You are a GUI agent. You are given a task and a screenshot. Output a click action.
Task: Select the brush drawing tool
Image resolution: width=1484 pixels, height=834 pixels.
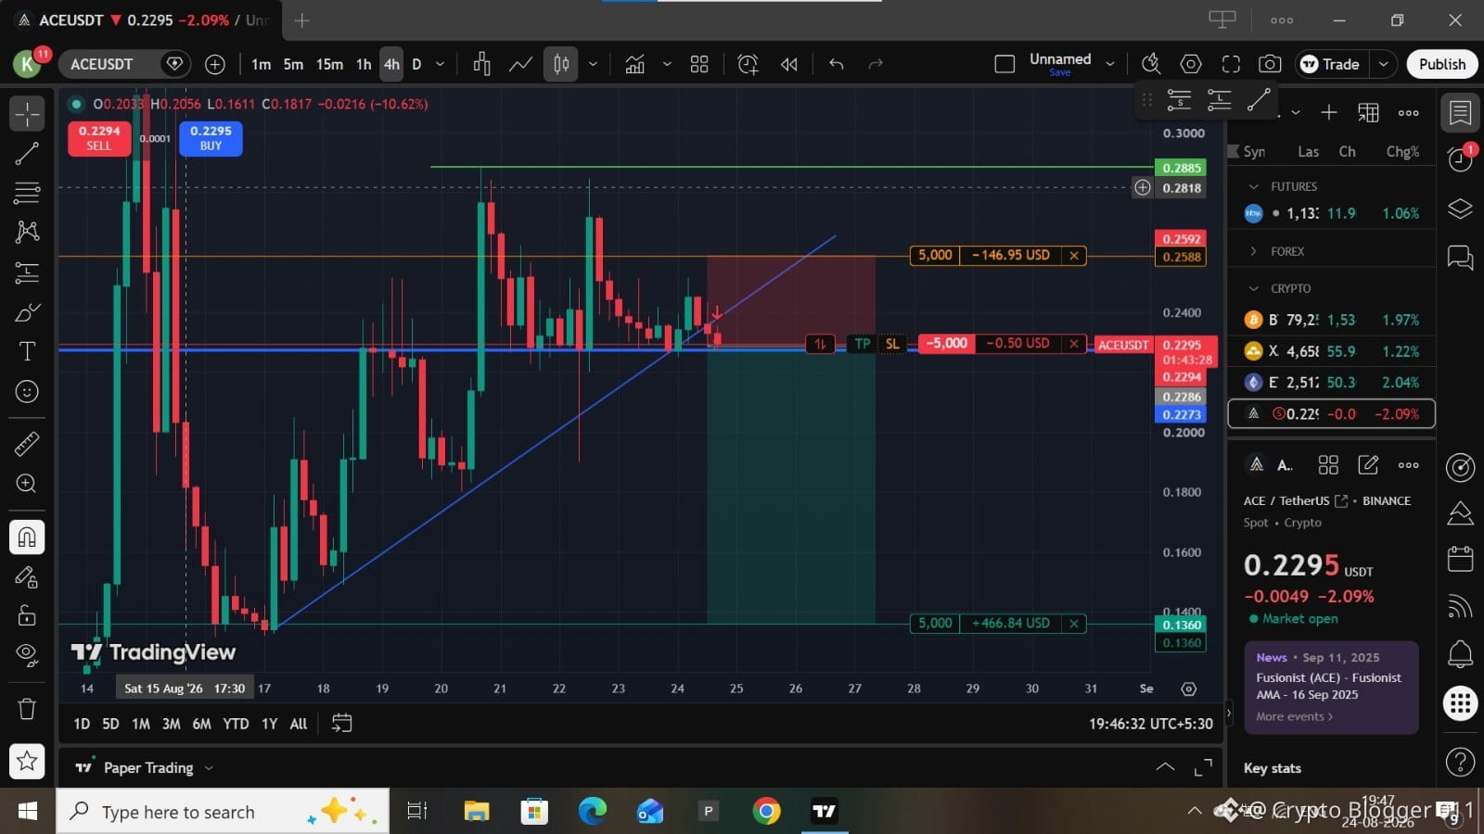click(x=27, y=312)
